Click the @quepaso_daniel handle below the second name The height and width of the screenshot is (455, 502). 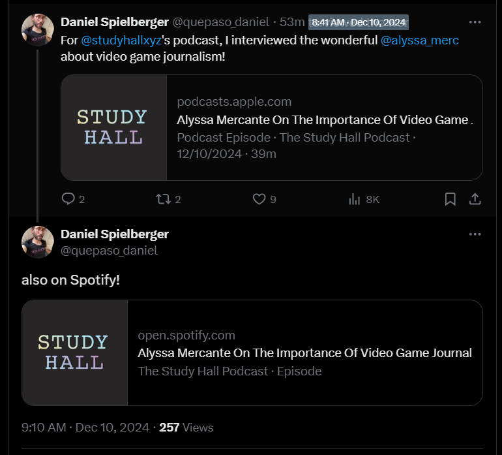coord(109,251)
